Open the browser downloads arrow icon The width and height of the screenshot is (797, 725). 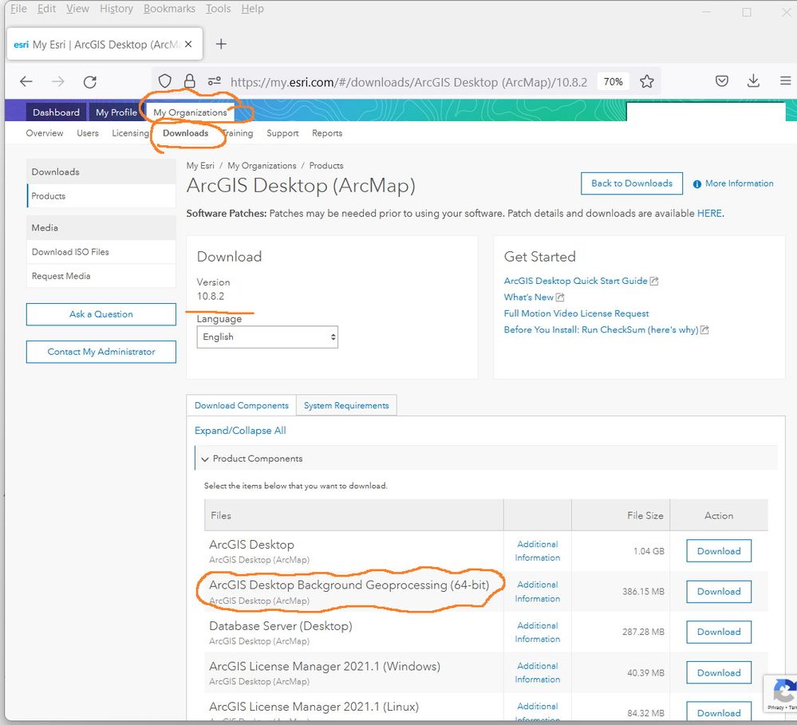[753, 81]
